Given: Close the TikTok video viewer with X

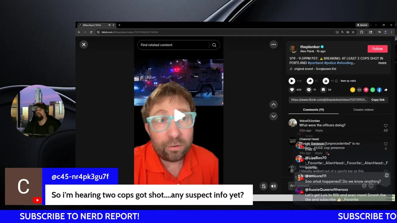Looking at the screenshot, I should 84,45.
